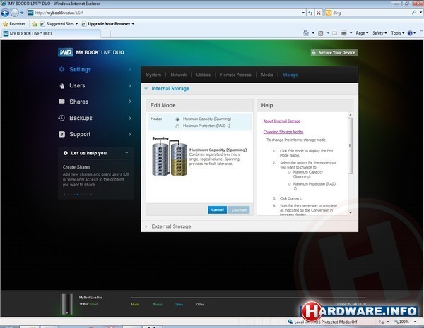This screenshot has width=424, height=328.
Task: Click the Add to Favorites bar icon
Action: coord(35,24)
